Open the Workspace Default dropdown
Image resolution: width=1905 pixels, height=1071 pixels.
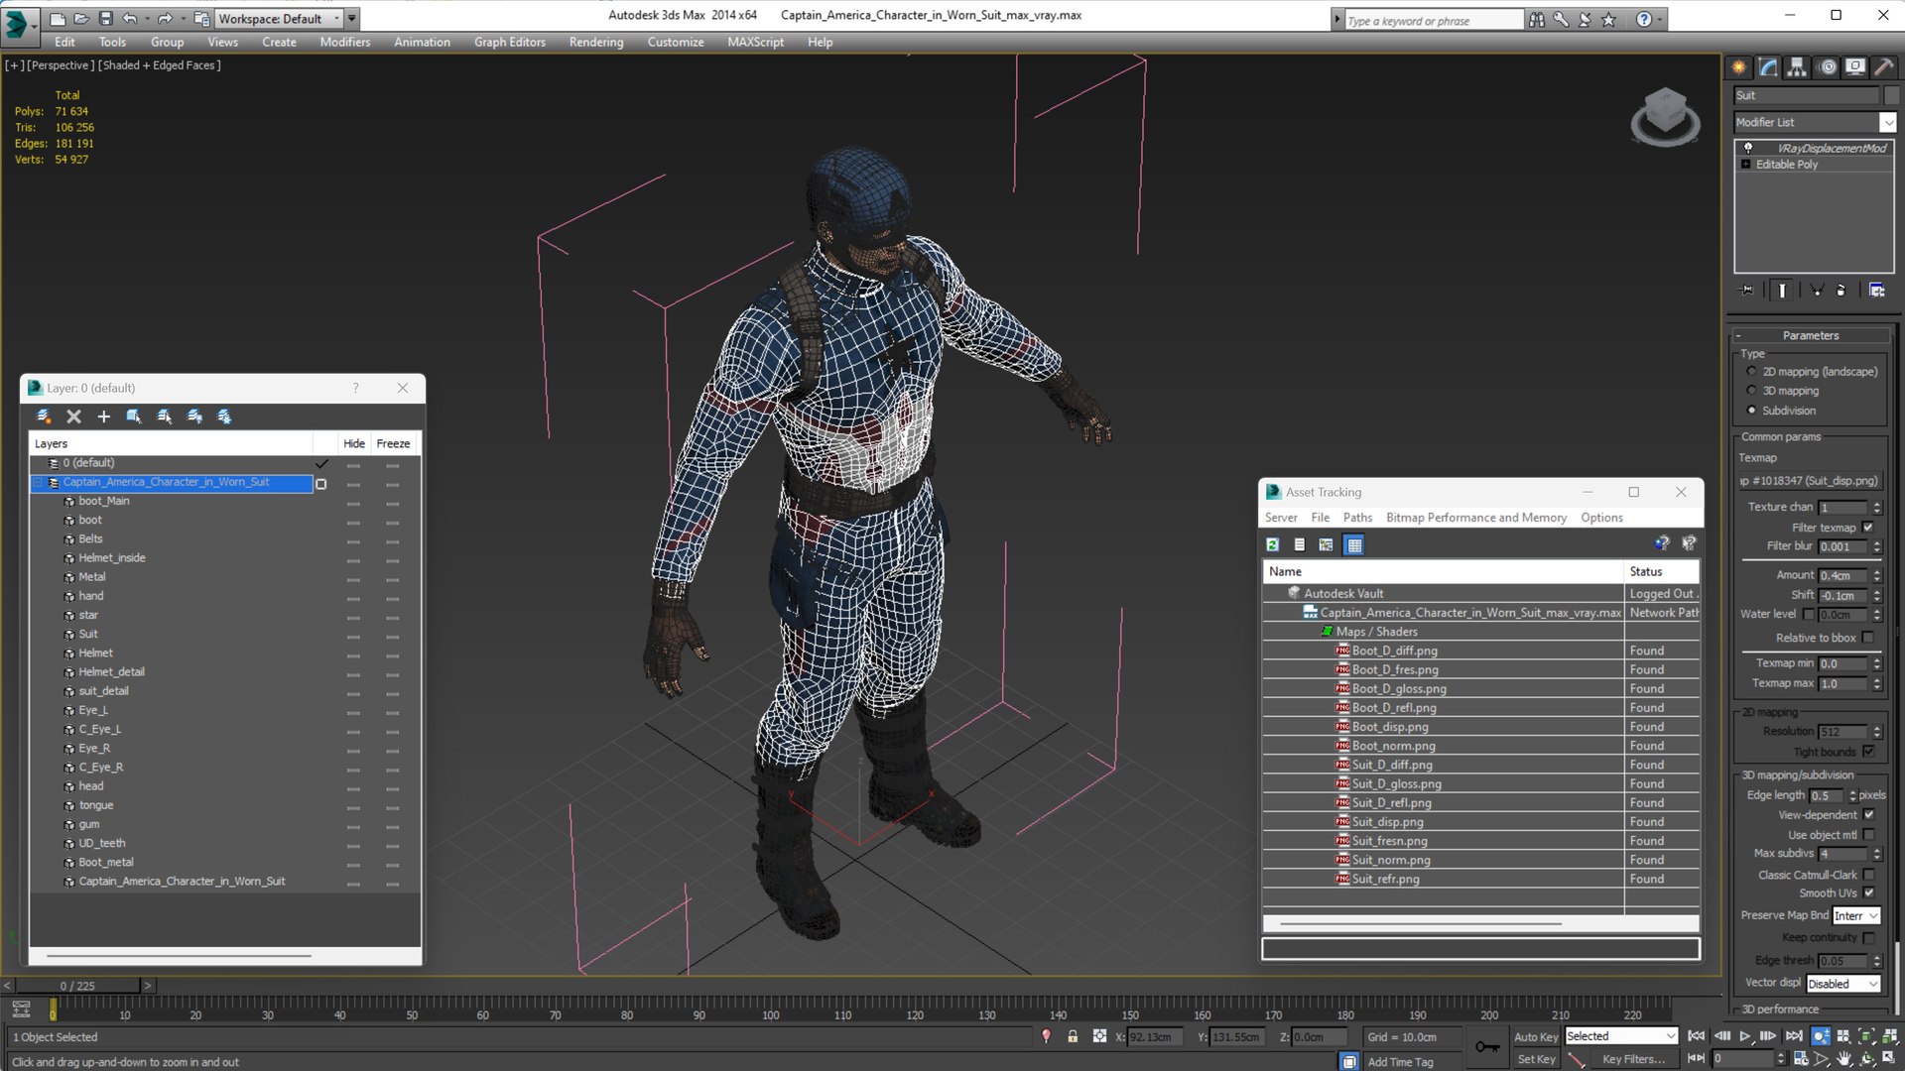click(279, 18)
